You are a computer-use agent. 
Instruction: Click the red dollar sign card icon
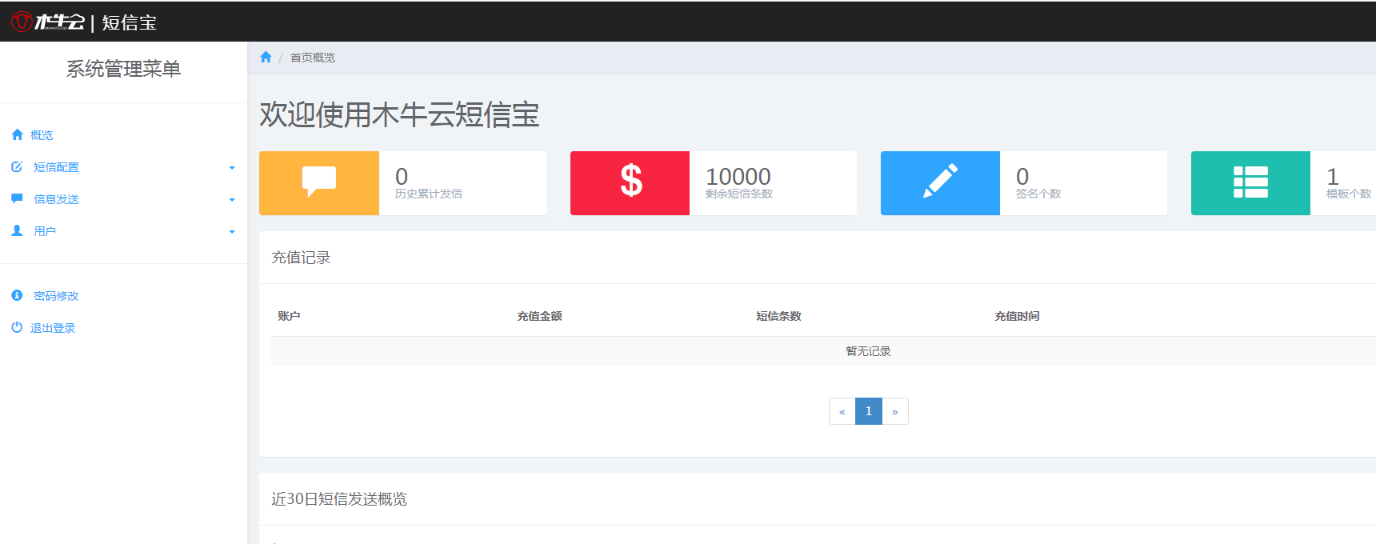(x=631, y=180)
